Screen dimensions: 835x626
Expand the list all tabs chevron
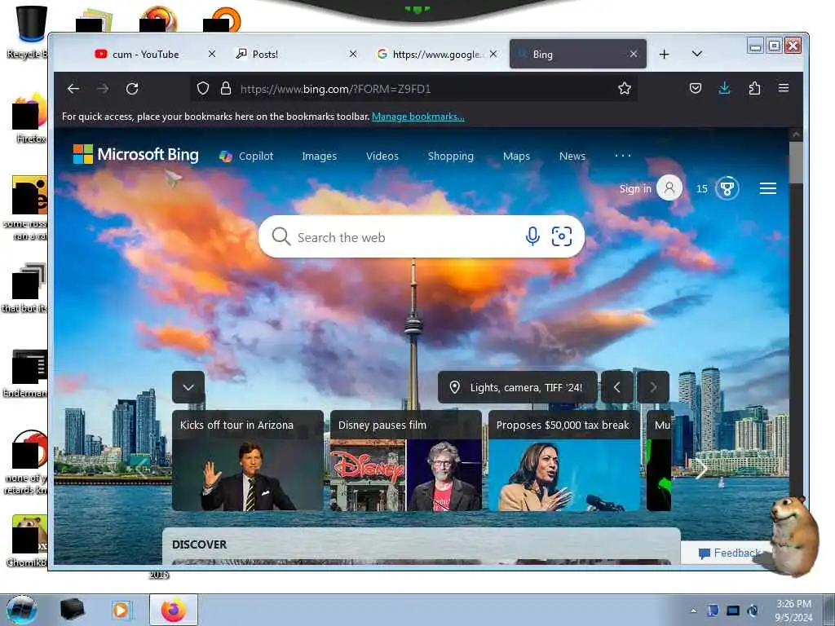pos(696,54)
